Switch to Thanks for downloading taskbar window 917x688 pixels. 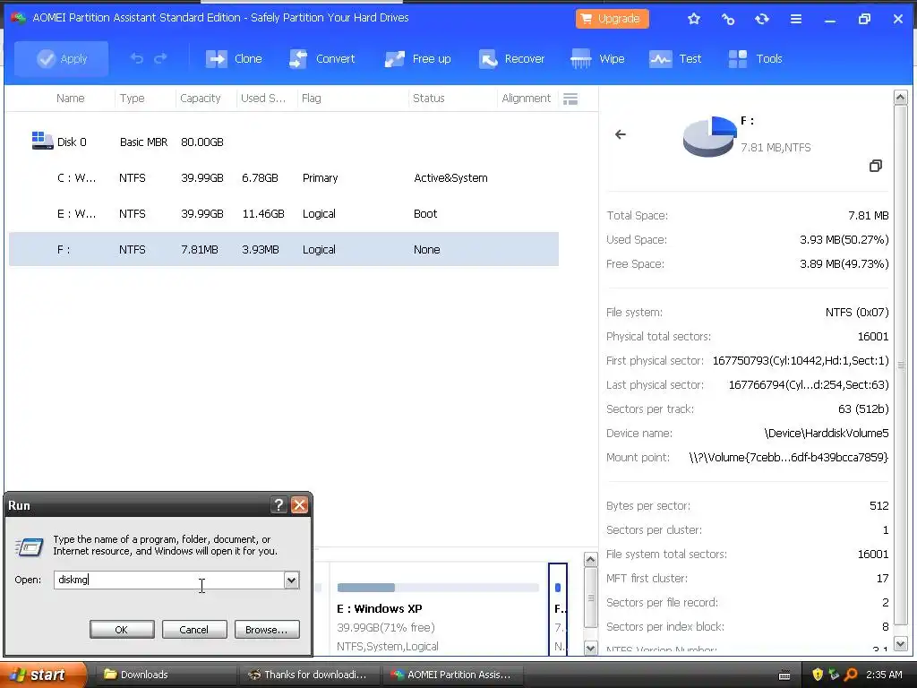[x=308, y=675]
